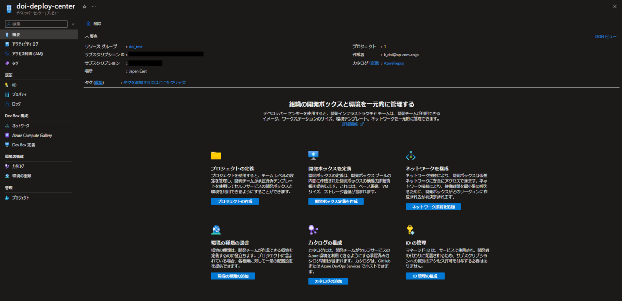Click the 環境の種類の追加 button
The width and height of the screenshot is (622, 301).
(x=233, y=276)
